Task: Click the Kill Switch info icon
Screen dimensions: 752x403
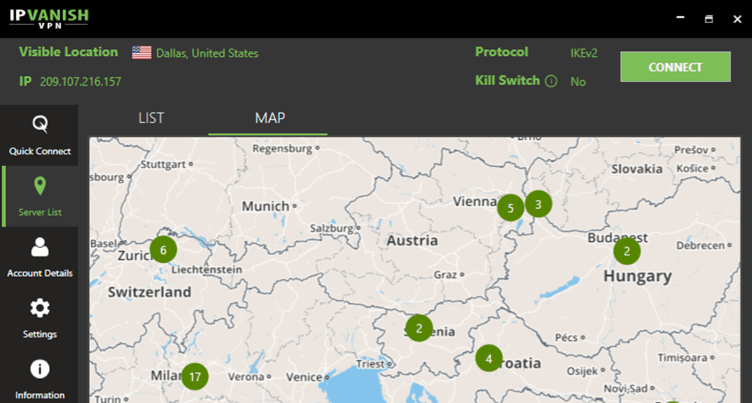Action: pyautogui.click(x=551, y=81)
